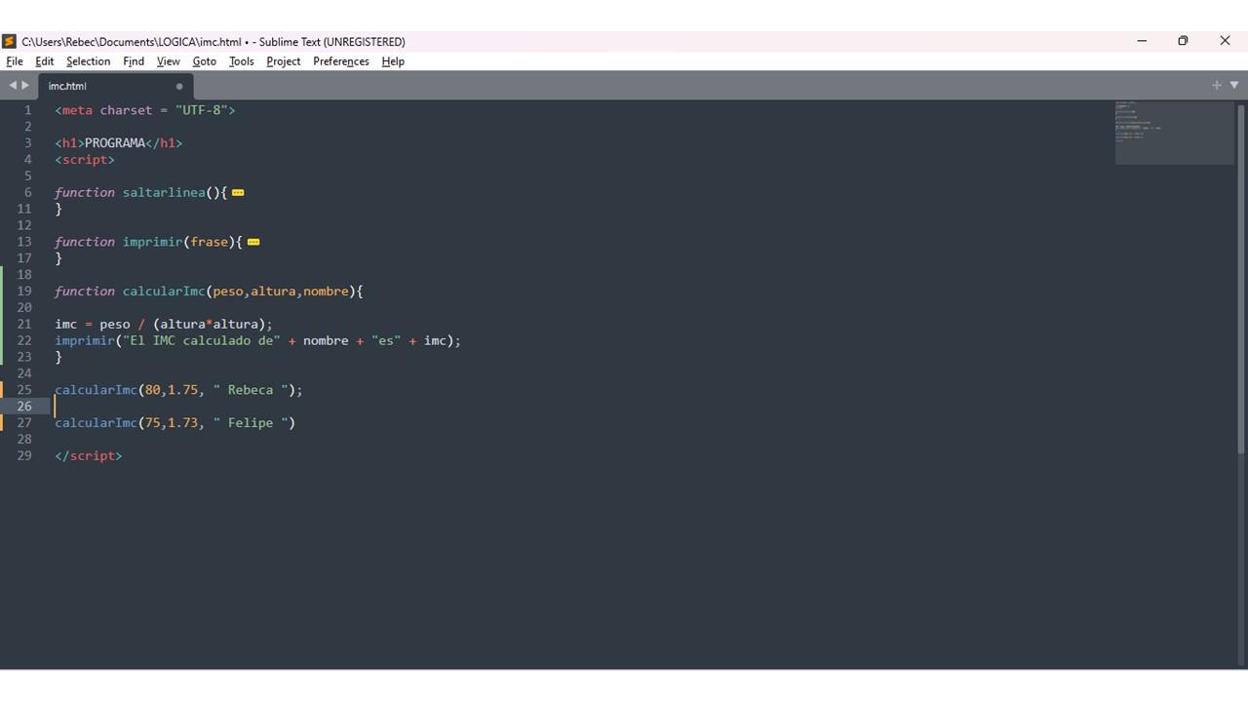Click the "PROGRAMA" heading text
The image size is (1248, 702).
tap(115, 143)
